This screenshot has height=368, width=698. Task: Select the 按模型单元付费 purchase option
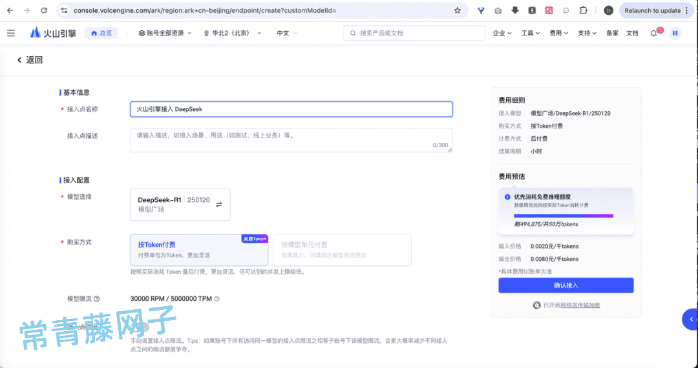(342, 250)
